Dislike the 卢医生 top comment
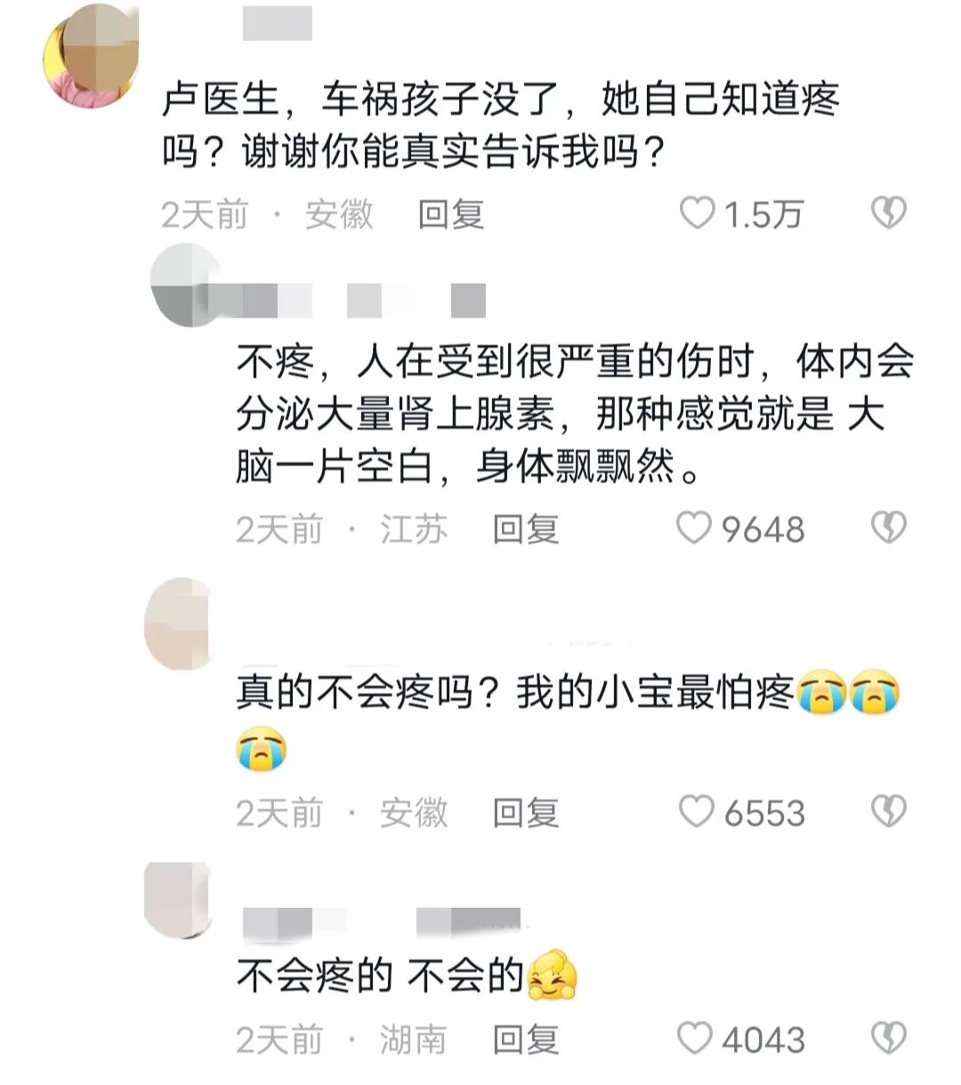The image size is (961, 1085). [887, 213]
